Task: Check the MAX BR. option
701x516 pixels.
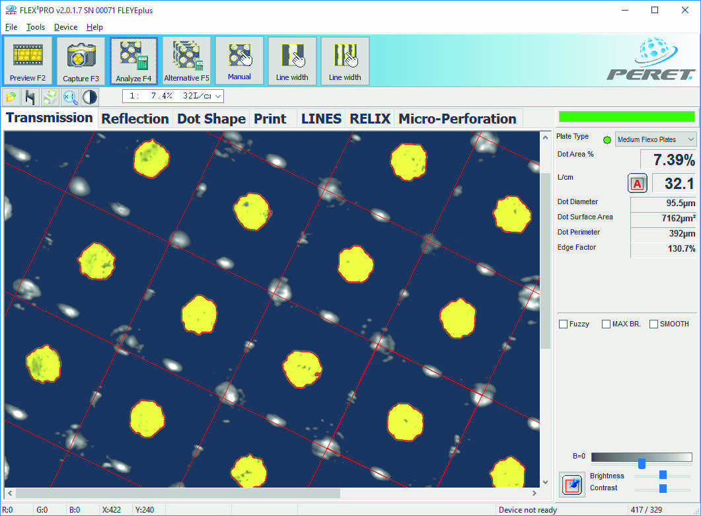Action: point(606,324)
